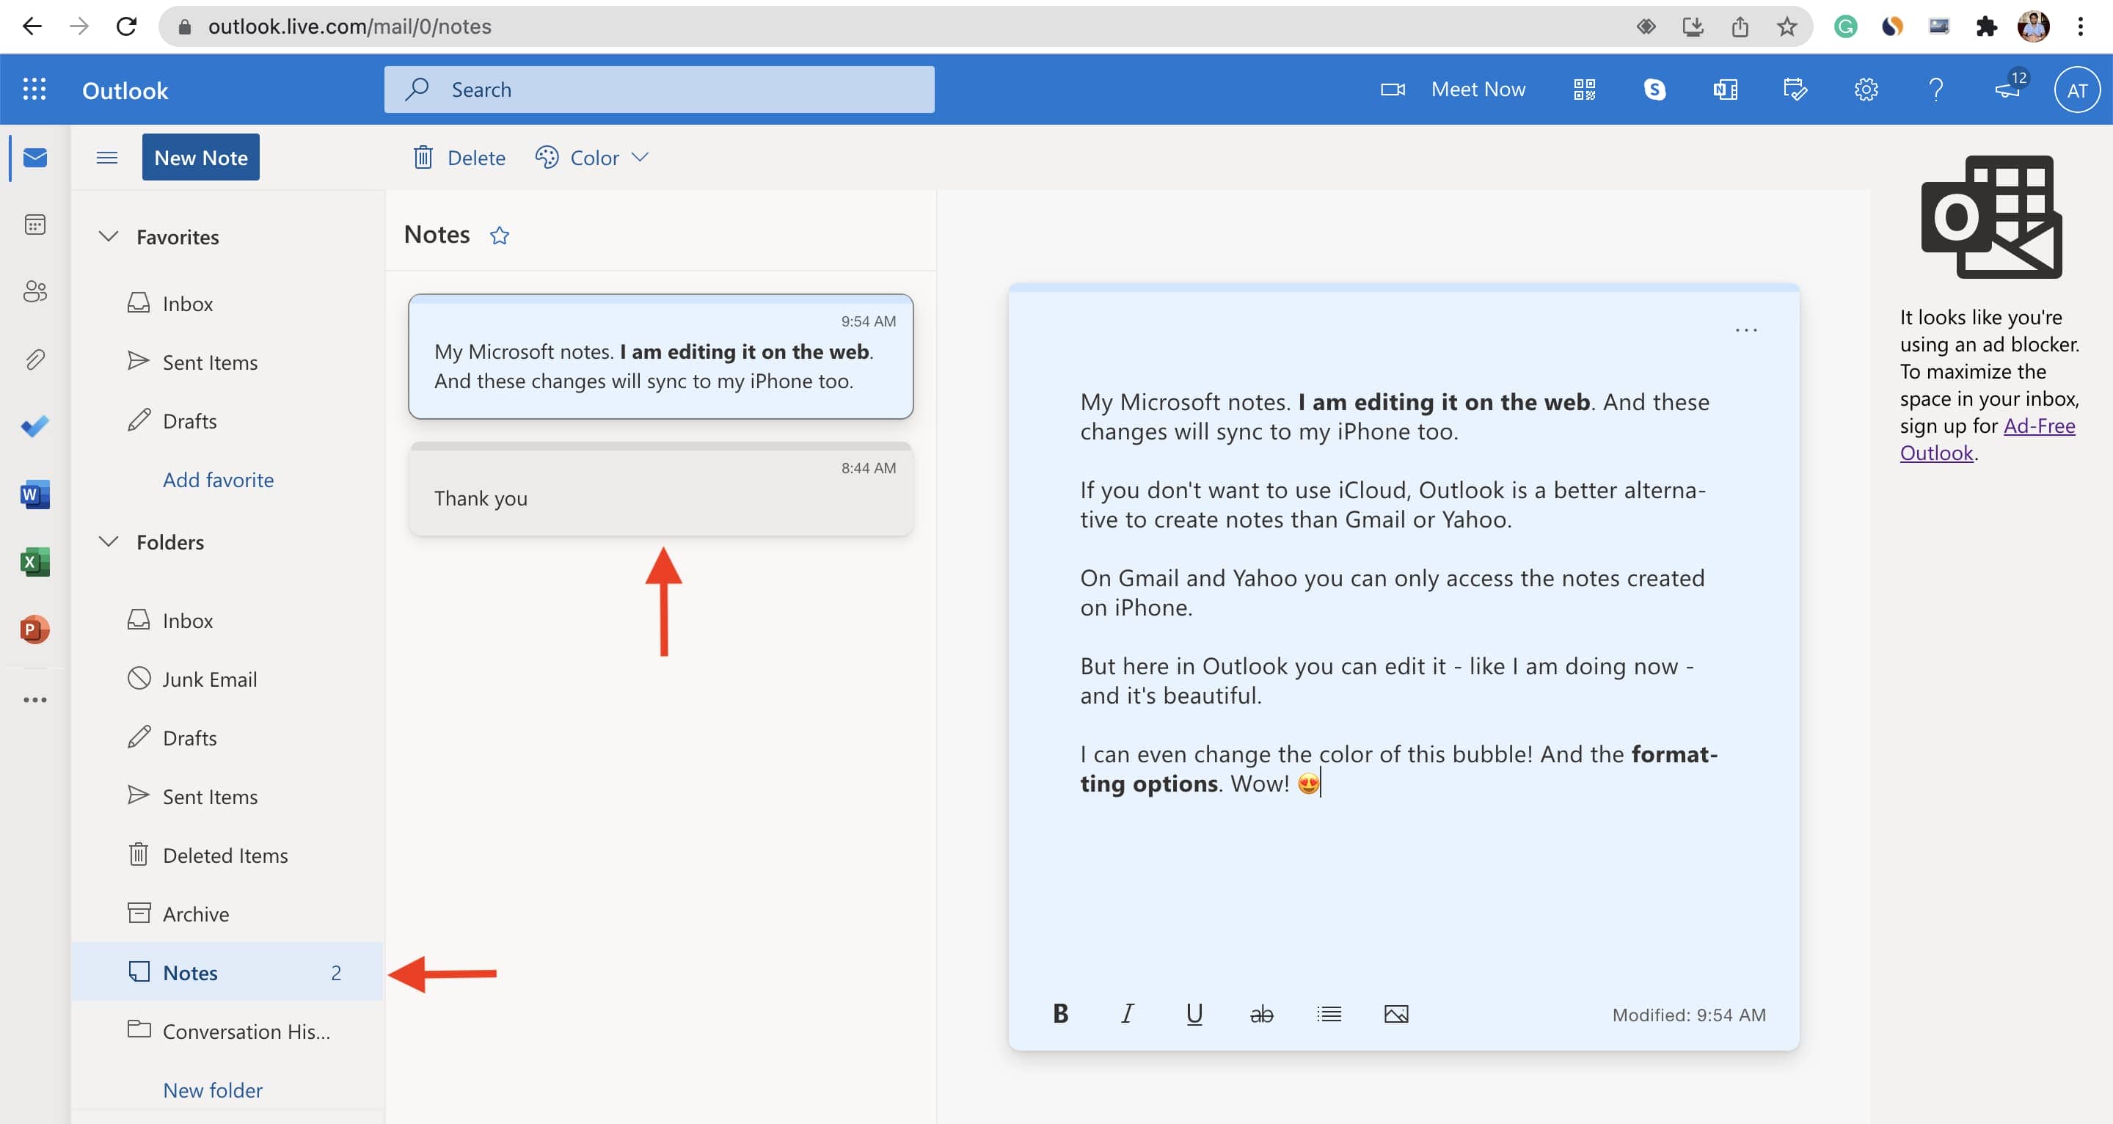Open Drafts under Folders

coord(227,737)
